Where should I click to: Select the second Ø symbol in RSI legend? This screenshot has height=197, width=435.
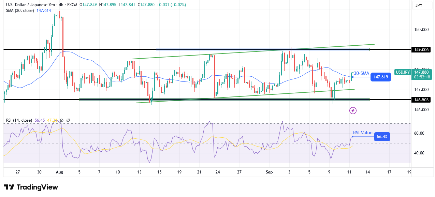(x=68, y=120)
